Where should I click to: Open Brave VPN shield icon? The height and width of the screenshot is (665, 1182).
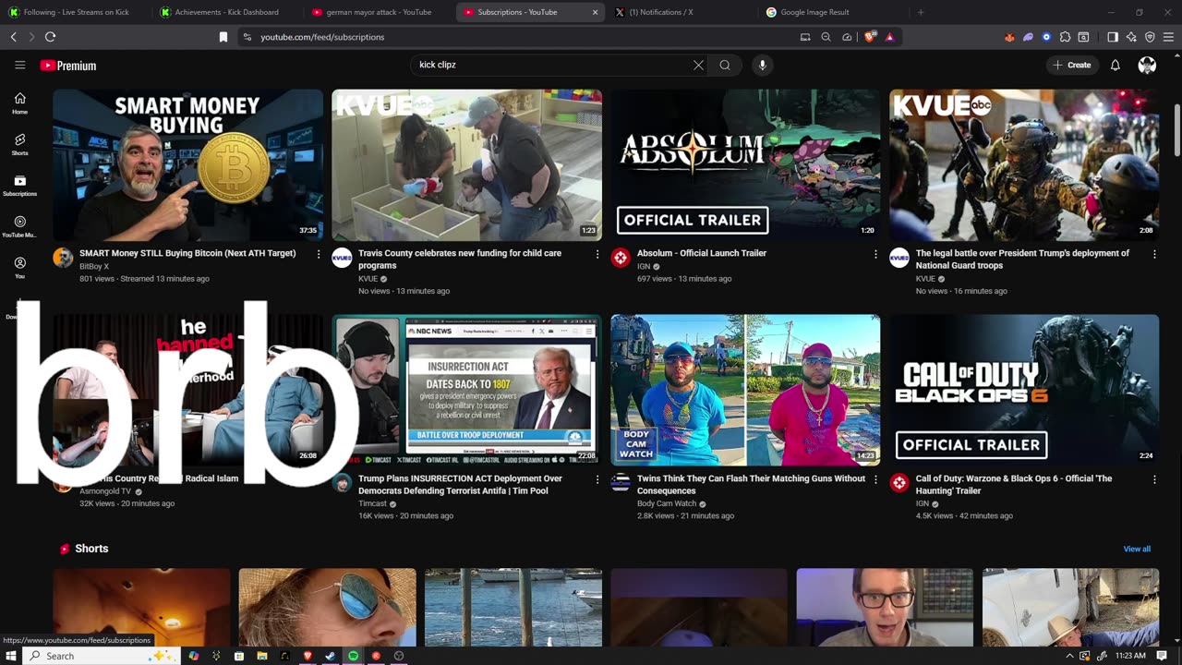click(x=1150, y=37)
